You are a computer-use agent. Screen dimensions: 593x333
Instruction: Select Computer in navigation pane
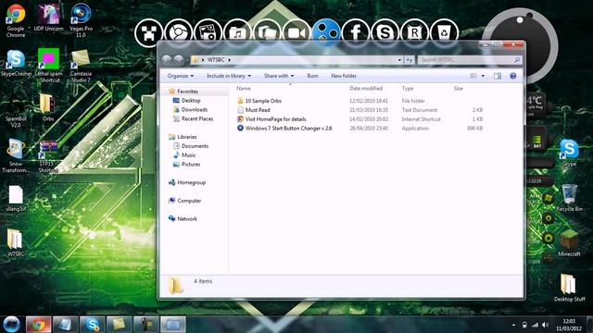pyautogui.click(x=189, y=201)
